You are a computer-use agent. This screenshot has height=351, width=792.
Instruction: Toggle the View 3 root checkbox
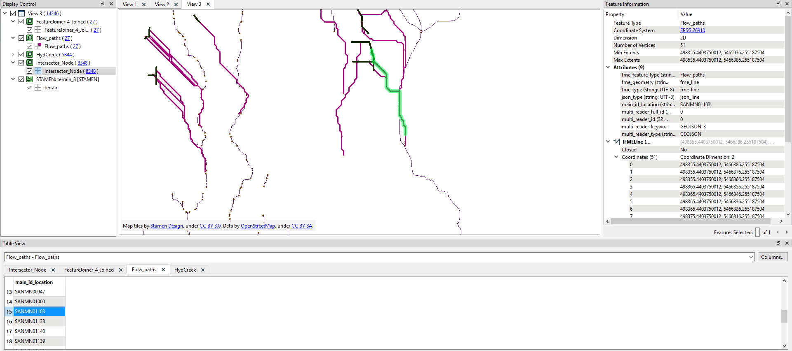(13, 14)
